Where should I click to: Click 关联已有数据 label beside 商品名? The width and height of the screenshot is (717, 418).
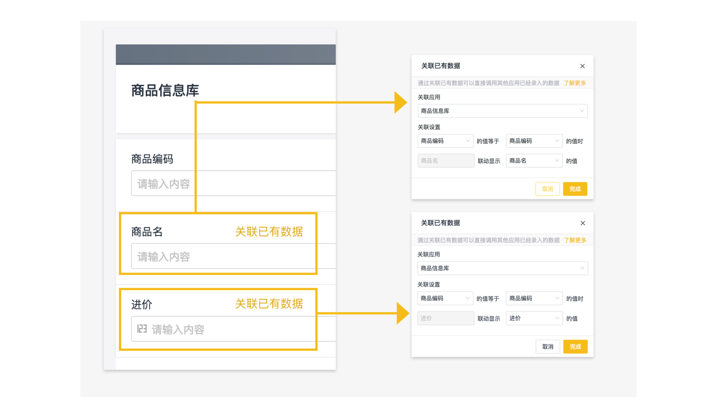pos(269,232)
